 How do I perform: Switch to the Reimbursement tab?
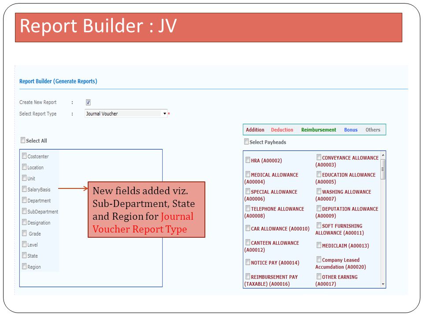pyautogui.click(x=319, y=129)
